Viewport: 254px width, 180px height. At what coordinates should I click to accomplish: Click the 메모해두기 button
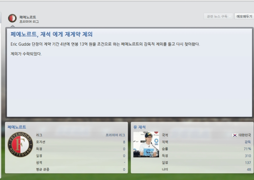244,16
